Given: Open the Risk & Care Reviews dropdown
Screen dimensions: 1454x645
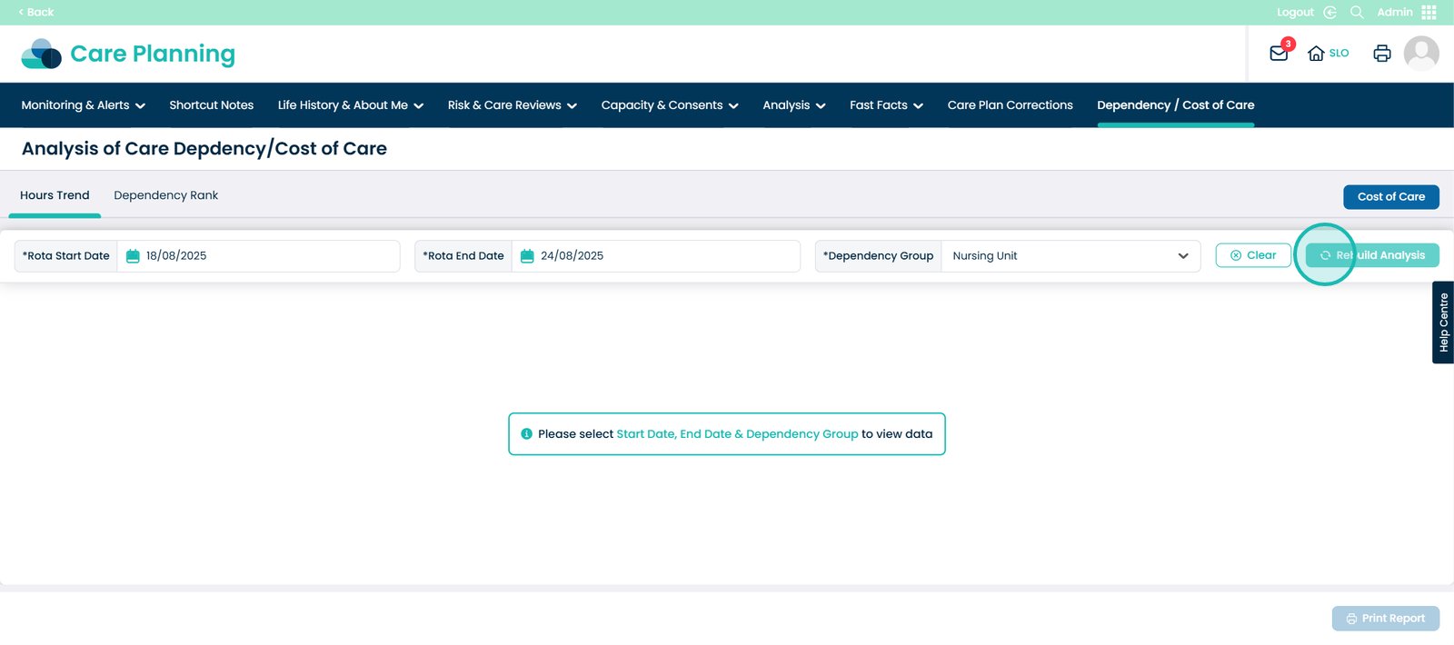Looking at the screenshot, I should pyautogui.click(x=512, y=105).
